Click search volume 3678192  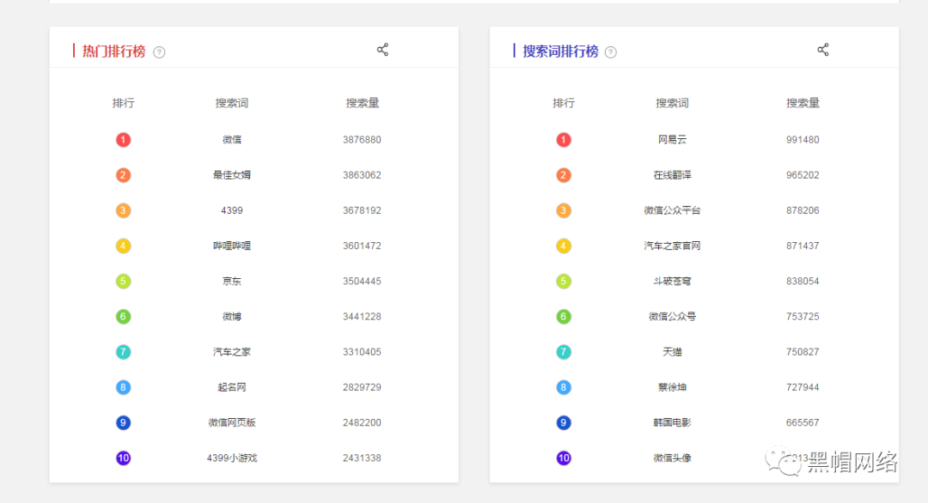click(x=363, y=210)
